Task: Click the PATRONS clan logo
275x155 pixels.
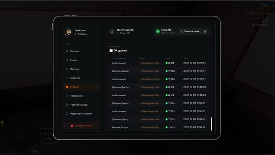Action: pyautogui.click(x=69, y=32)
